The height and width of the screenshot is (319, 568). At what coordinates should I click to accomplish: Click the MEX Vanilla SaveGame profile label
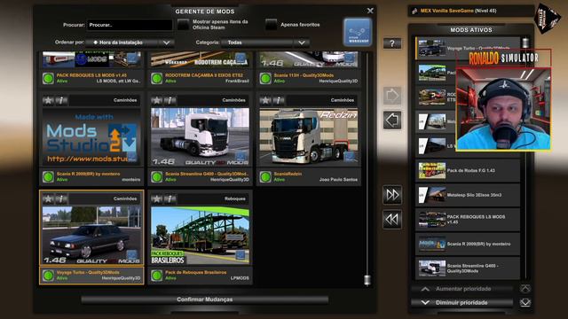(458, 11)
